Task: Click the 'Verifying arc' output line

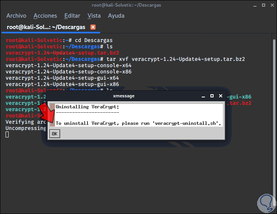Action: click(26, 122)
